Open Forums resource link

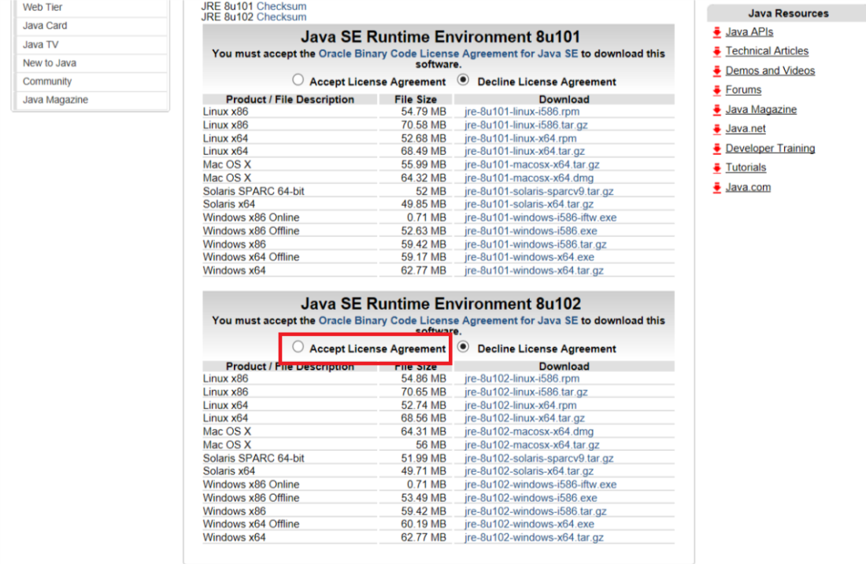click(x=743, y=90)
